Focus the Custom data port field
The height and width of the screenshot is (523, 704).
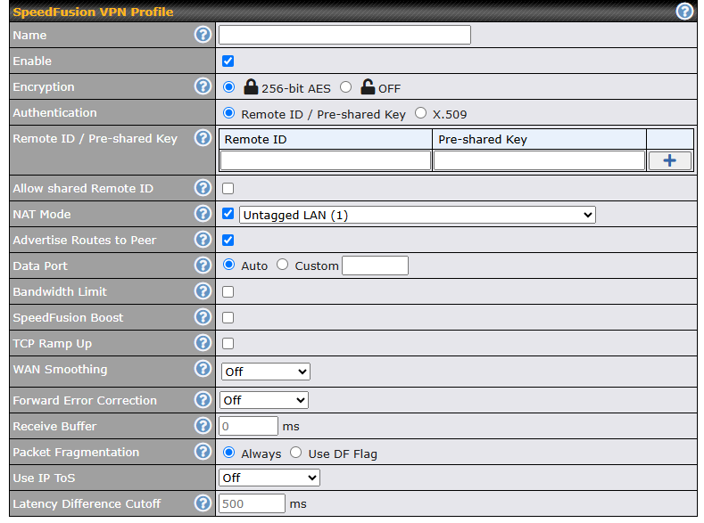tap(376, 266)
